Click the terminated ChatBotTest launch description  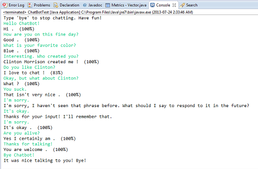pos(98,12)
